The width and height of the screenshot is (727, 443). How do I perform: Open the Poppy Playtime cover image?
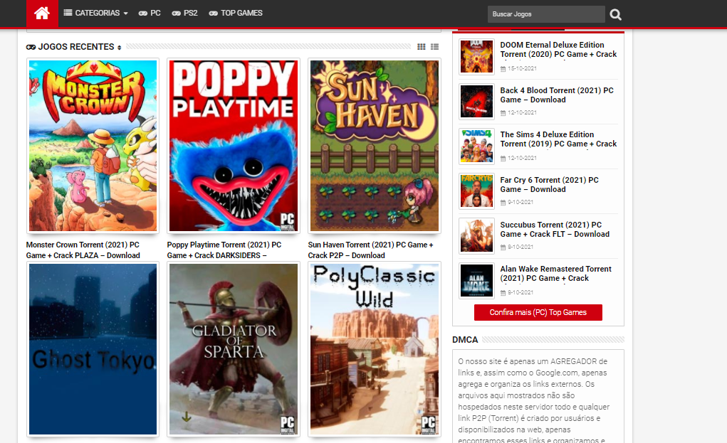[x=234, y=146]
